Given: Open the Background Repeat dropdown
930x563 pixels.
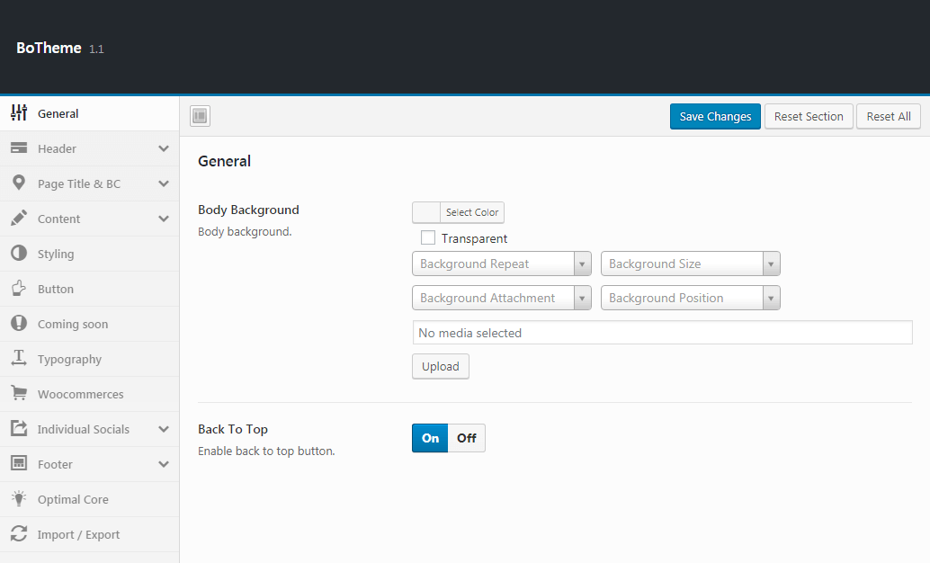Looking at the screenshot, I should pos(501,264).
